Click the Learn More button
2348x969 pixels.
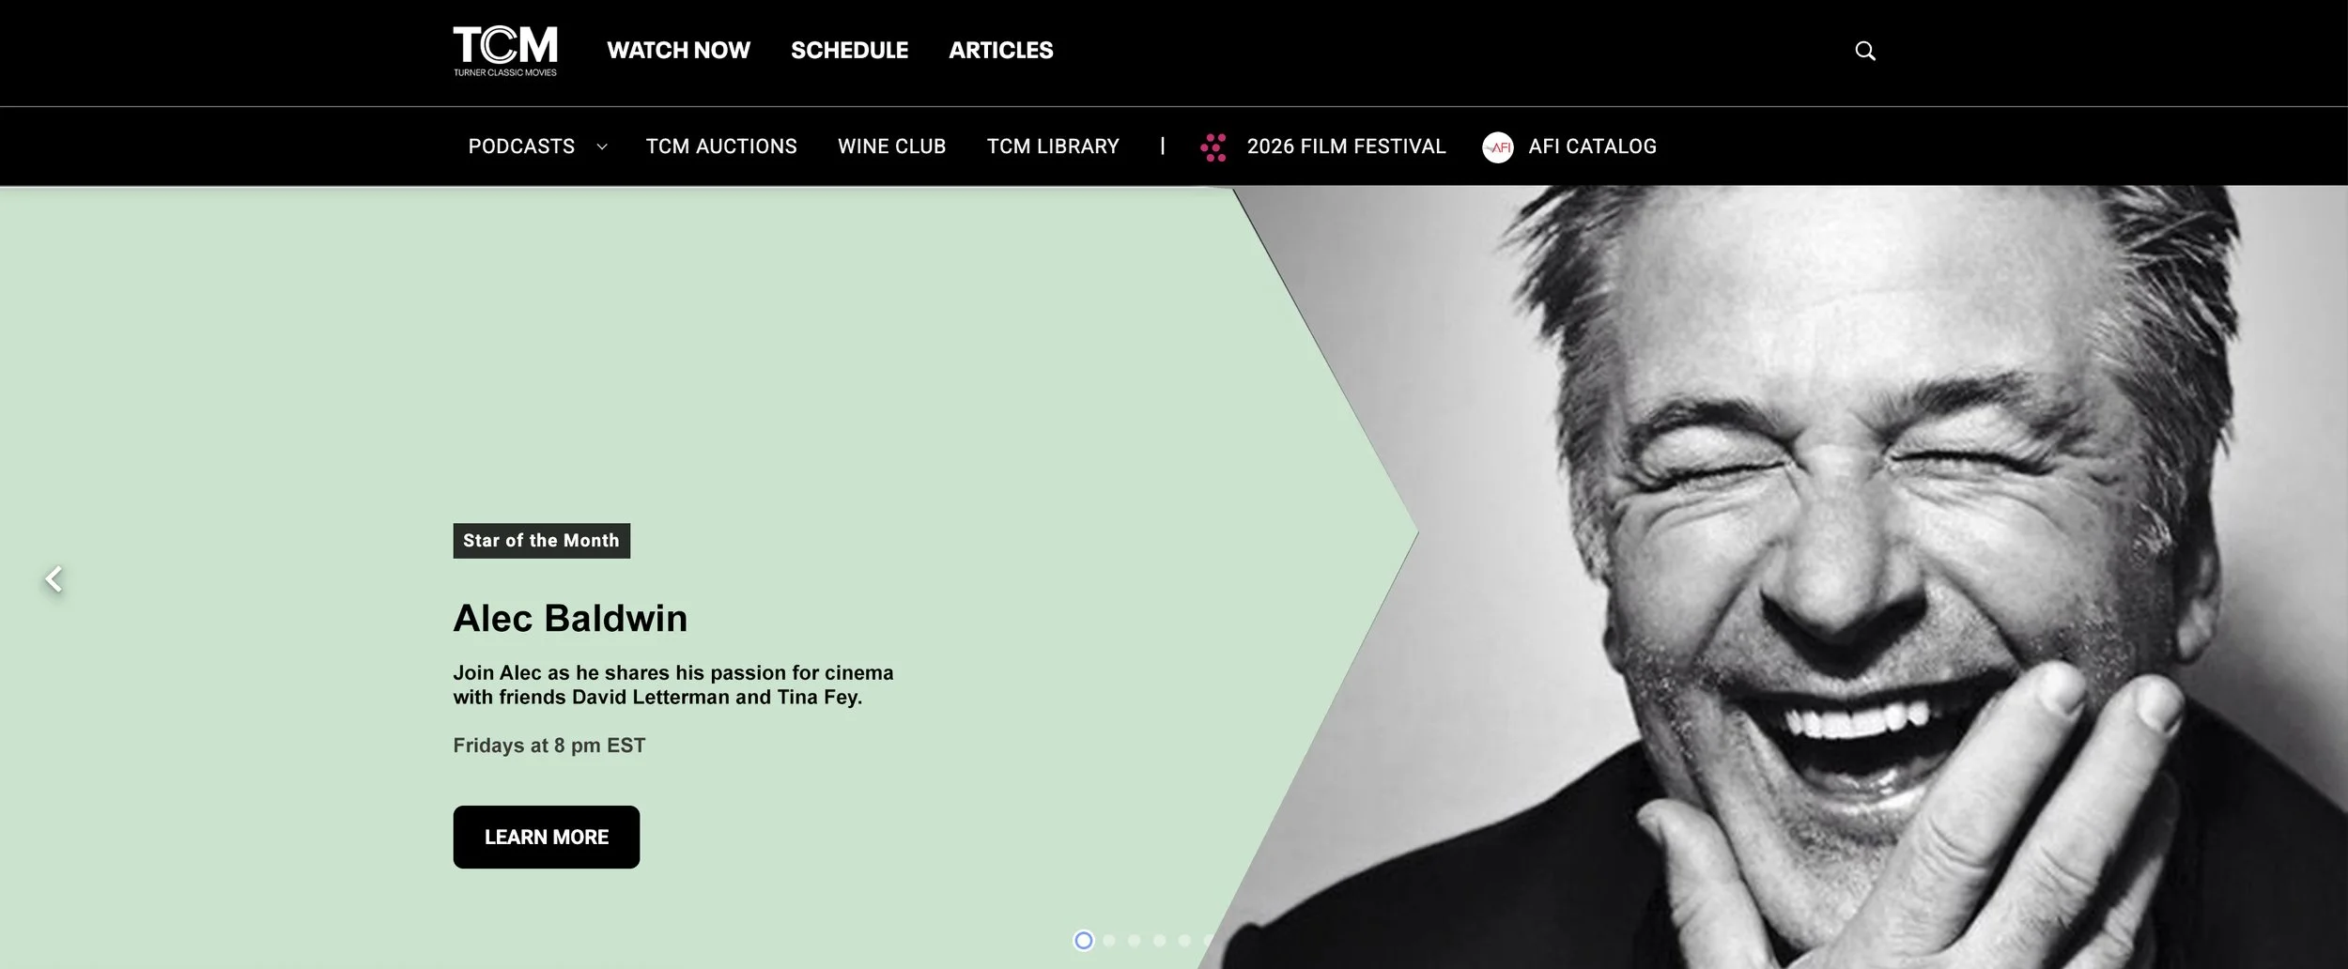pyautogui.click(x=546, y=837)
